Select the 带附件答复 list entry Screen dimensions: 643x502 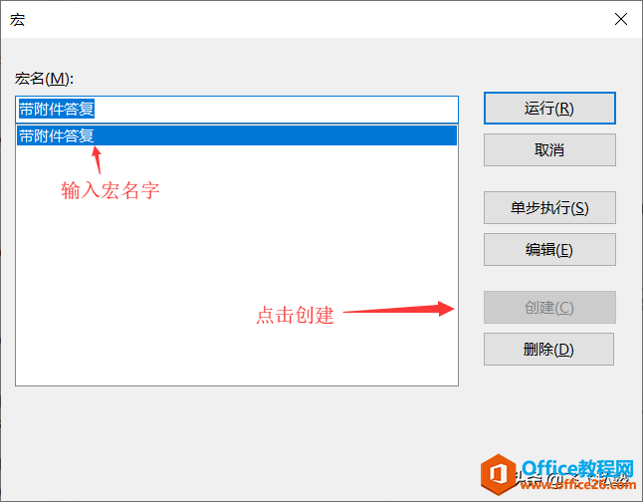click(x=237, y=135)
